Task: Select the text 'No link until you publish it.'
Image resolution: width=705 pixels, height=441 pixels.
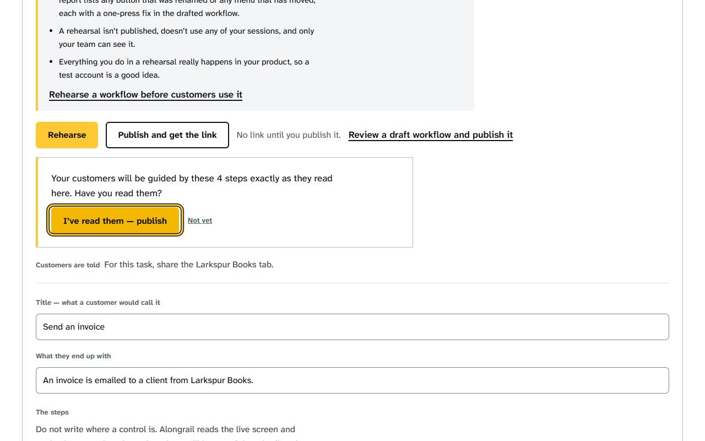Action: point(289,135)
